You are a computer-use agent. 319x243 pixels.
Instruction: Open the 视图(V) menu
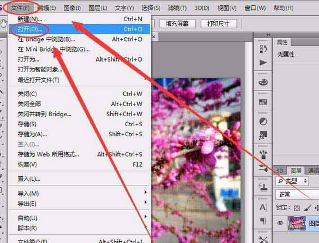(227, 8)
